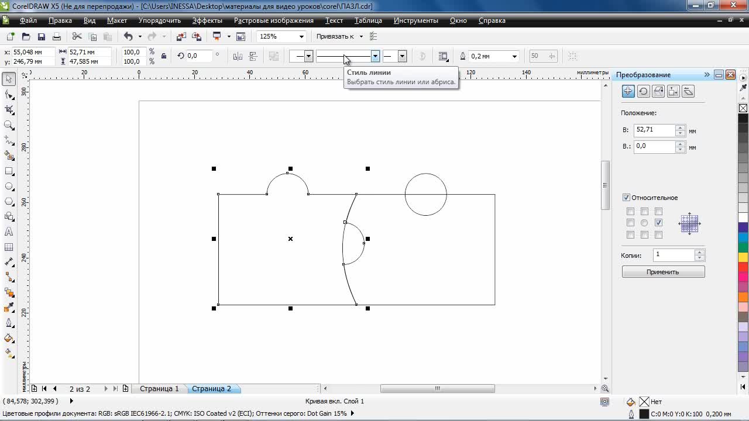Open the Эффекты menu

(207, 20)
